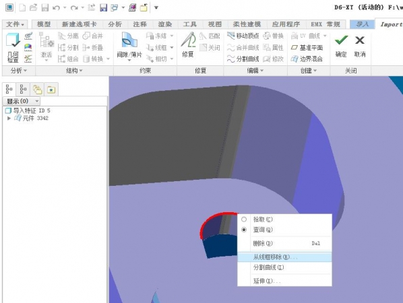Screen dimensions: 403x303
Task: Open the 相切 tangent dropdown
Action: click(172, 59)
